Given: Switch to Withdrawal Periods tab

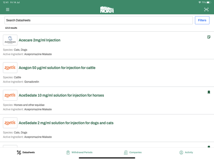Looking at the screenshot, I should coord(79,152).
